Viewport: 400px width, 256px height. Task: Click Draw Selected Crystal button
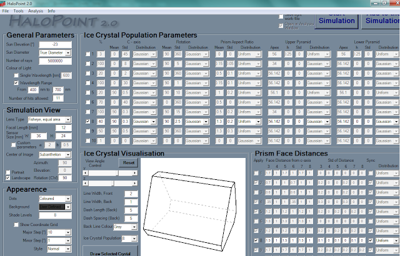pos(110,251)
